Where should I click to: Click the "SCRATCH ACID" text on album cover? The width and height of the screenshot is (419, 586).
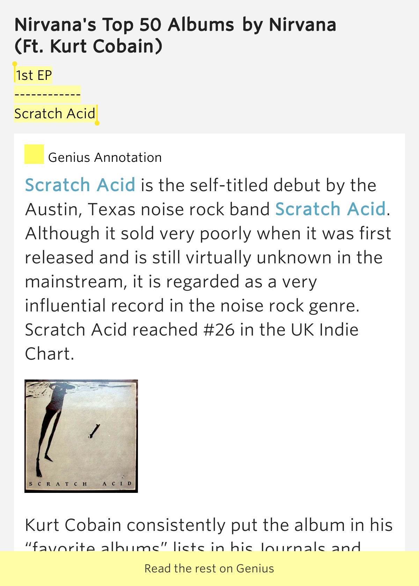(x=80, y=484)
